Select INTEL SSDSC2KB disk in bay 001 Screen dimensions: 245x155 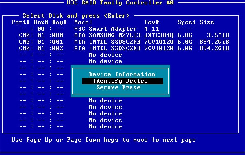pos(124,42)
